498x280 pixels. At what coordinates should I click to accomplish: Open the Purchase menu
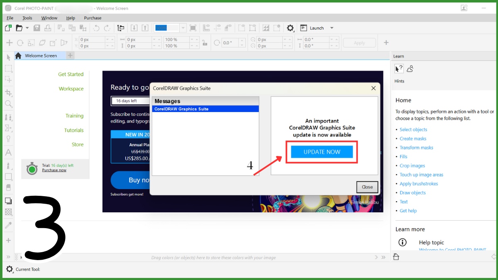point(93,18)
